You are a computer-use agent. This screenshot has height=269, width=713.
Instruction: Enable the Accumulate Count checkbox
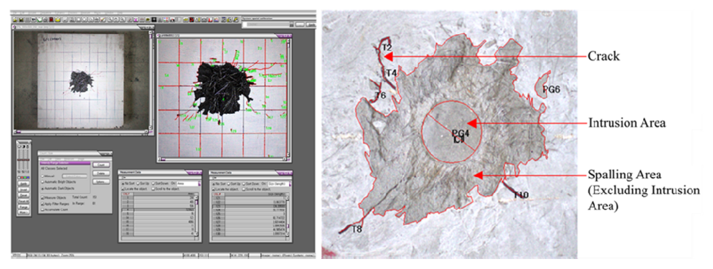tap(42, 210)
